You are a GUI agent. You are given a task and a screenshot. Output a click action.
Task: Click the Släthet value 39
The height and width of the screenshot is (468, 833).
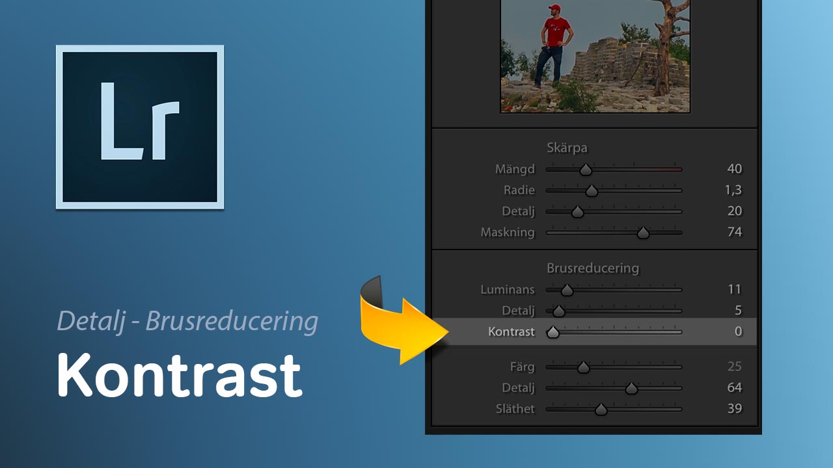coord(734,408)
